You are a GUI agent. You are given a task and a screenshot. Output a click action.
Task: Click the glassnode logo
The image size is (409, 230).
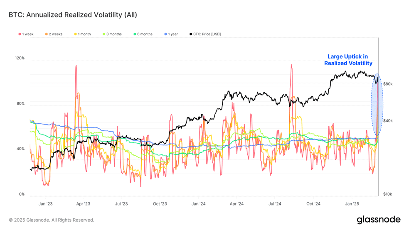(x=379, y=220)
